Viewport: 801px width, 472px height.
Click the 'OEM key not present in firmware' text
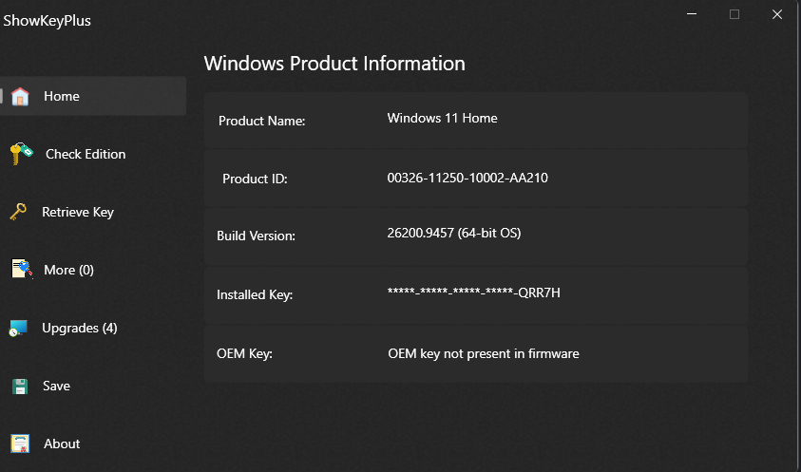click(x=484, y=353)
